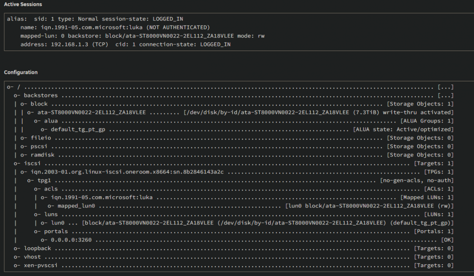The width and height of the screenshot is (474, 276).
Task: Select the 'block' backstore row
Action: (237, 104)
